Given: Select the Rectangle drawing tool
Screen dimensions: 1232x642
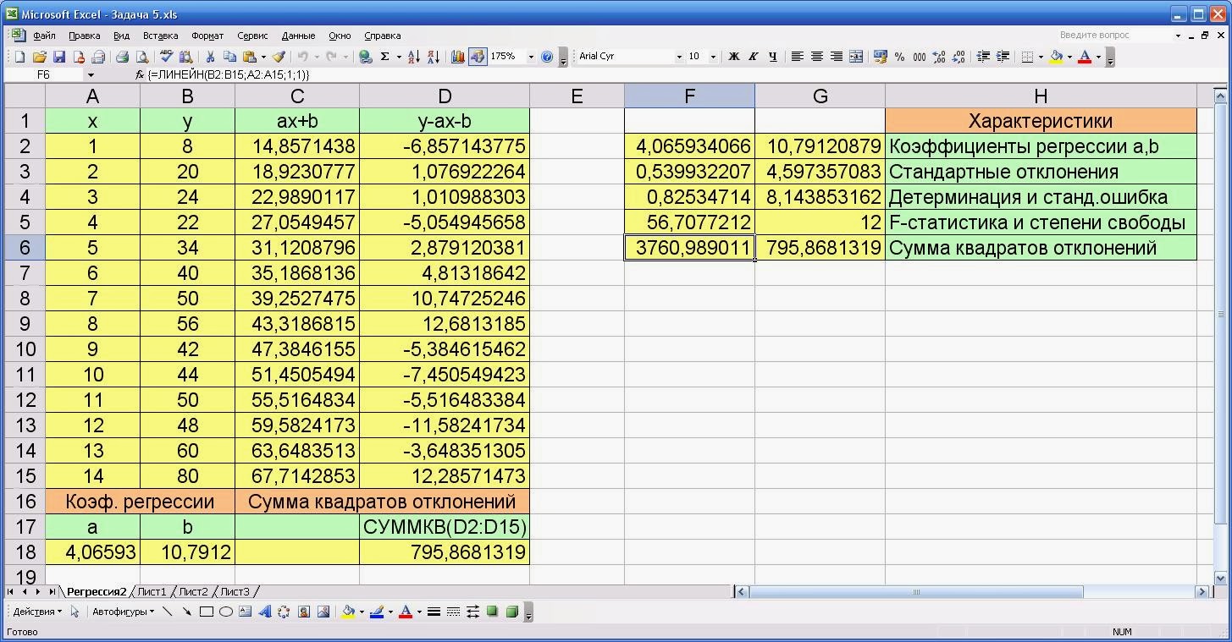Looking at the screenshot, I should coord(207,612).
